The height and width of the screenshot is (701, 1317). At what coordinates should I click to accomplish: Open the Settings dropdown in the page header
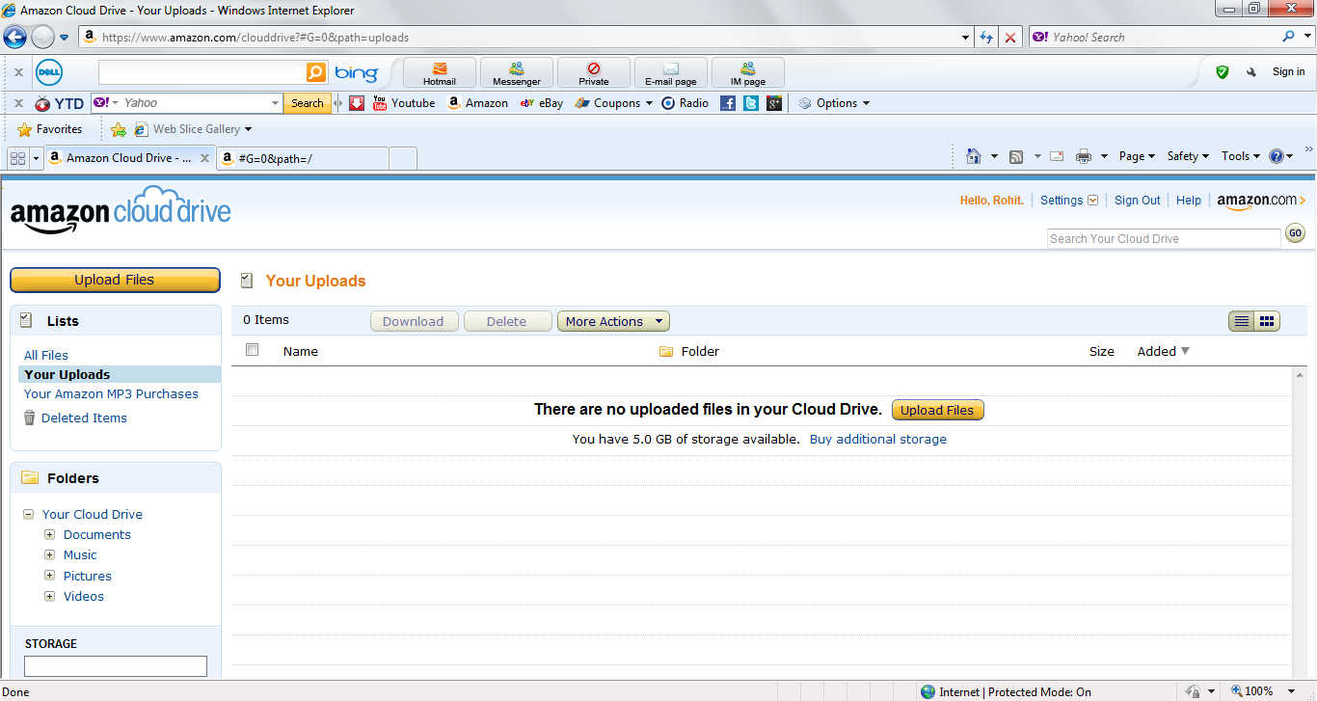click(1069, 201)
